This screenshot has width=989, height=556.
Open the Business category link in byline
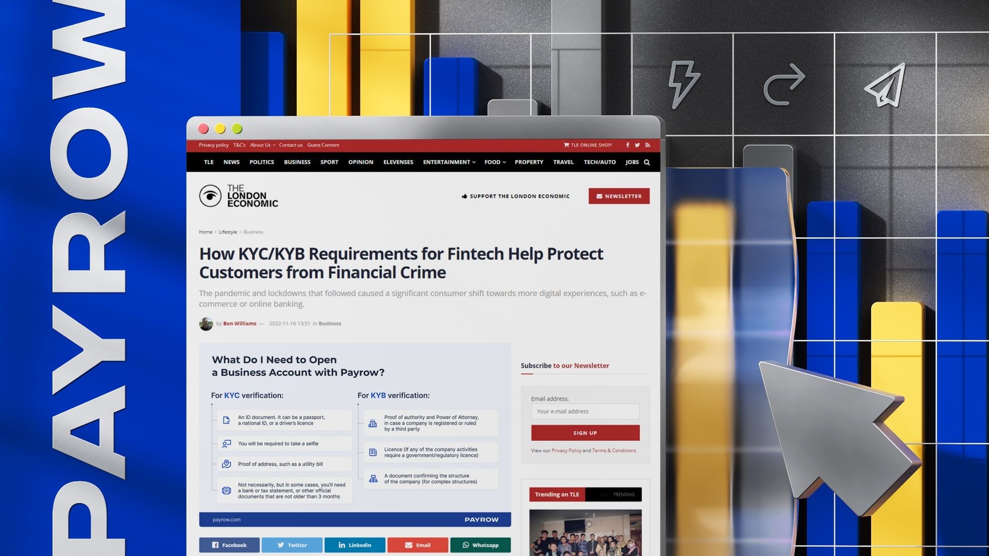tap(330, 324)
